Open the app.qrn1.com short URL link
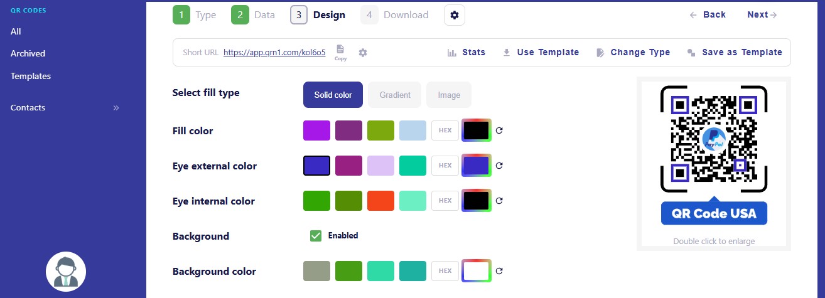 click(x=274, y=53)
